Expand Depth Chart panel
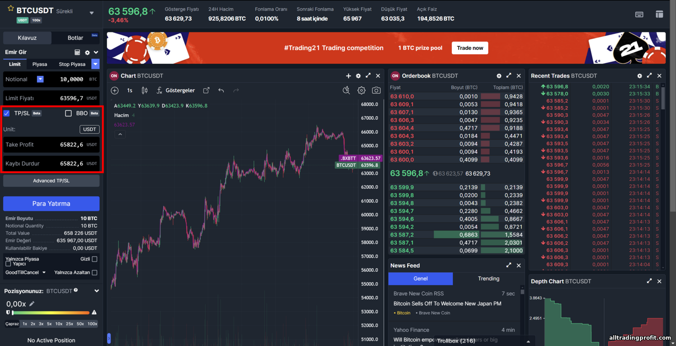This screenshot has width=676, height=346. point(650,281)
